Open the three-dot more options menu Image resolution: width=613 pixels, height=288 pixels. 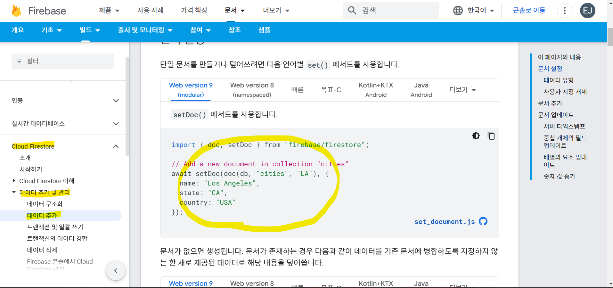565,11
